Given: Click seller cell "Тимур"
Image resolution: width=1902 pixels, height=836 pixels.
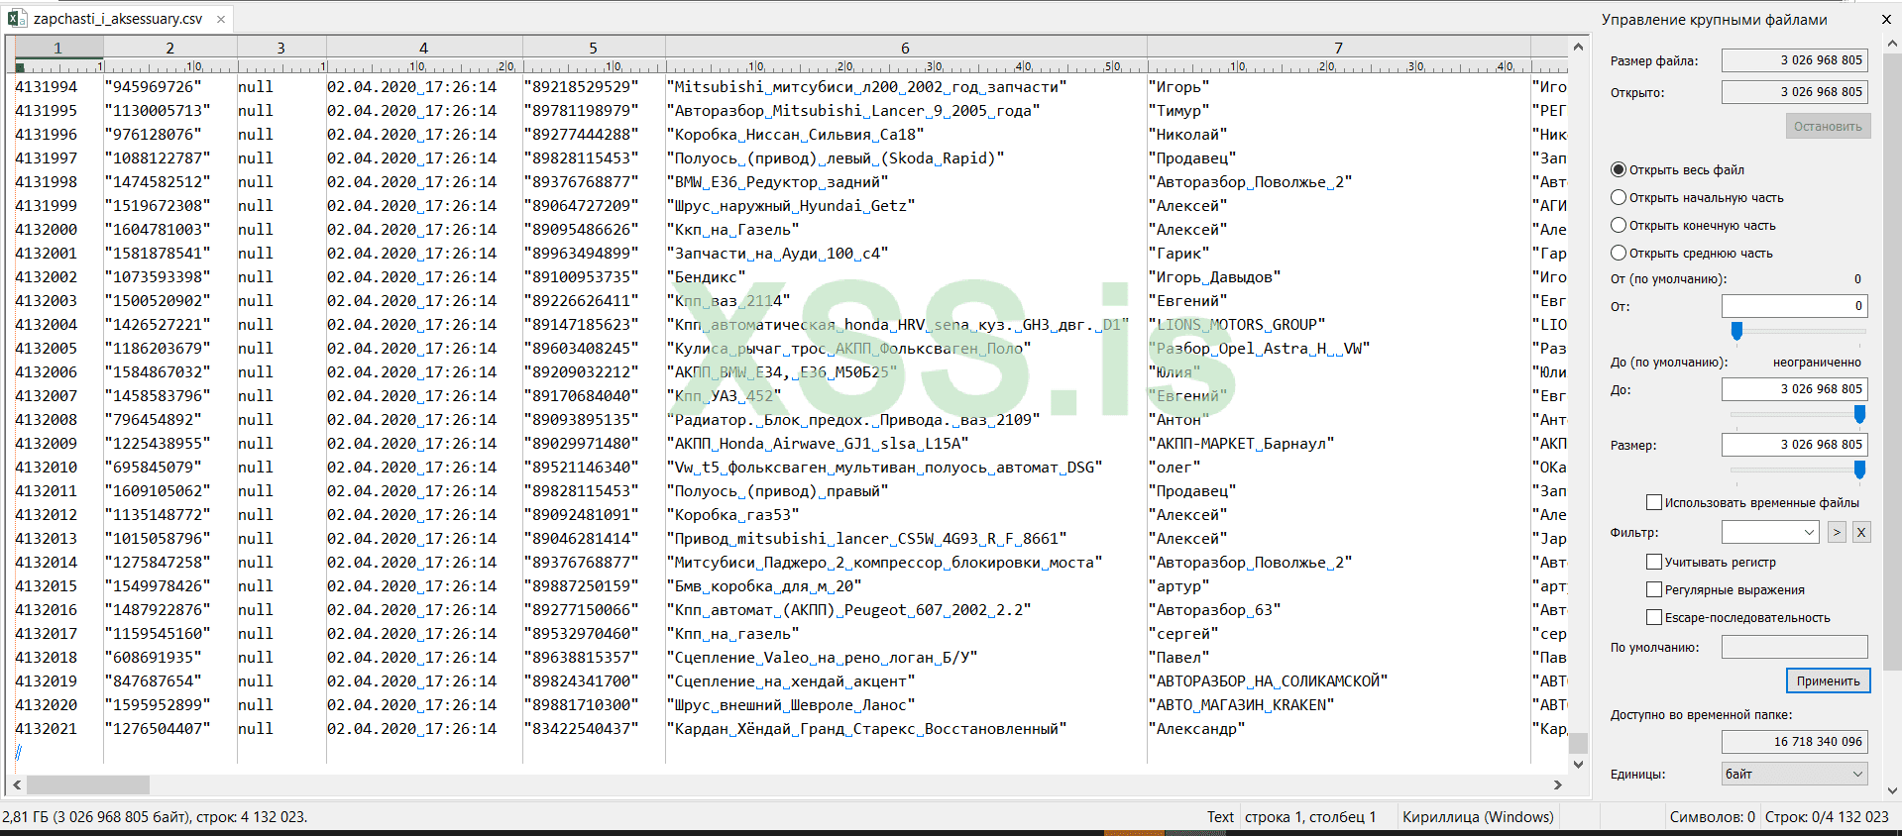Looking at the screenshot, I should coord(1179,111).
